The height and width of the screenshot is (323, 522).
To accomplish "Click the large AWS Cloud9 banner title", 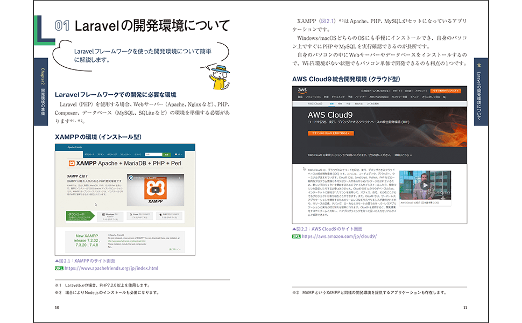I will coord(330,115).
